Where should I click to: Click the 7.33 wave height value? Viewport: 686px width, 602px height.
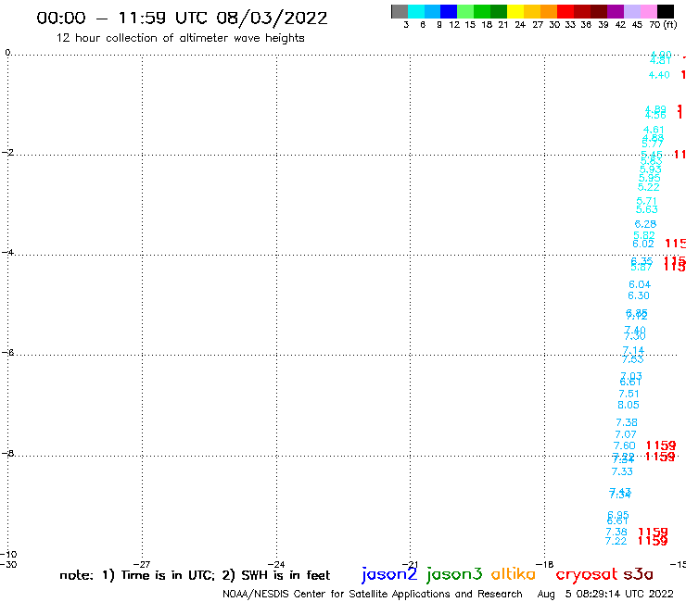coord(622,471)
